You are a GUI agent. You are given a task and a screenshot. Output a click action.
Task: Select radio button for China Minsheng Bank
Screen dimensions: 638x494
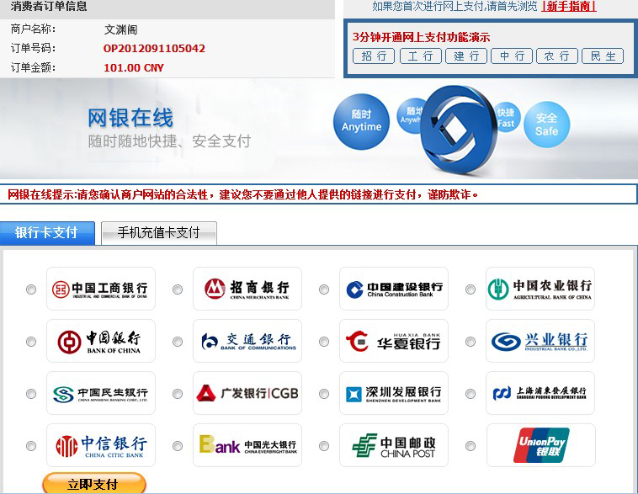click(x=31, y=395)
